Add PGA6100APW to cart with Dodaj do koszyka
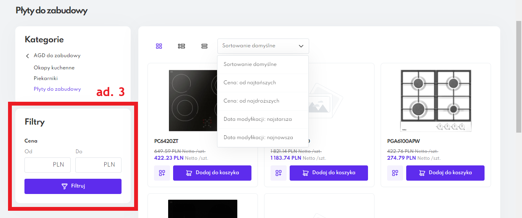Image resolution: width=522 pixels, height=218 pixels. [445, 173]
